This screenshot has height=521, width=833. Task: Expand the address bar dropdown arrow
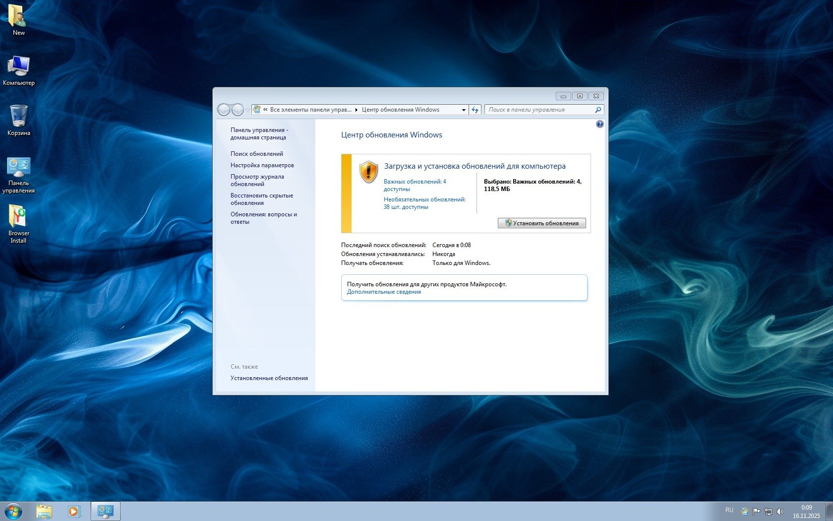point(464,110)
